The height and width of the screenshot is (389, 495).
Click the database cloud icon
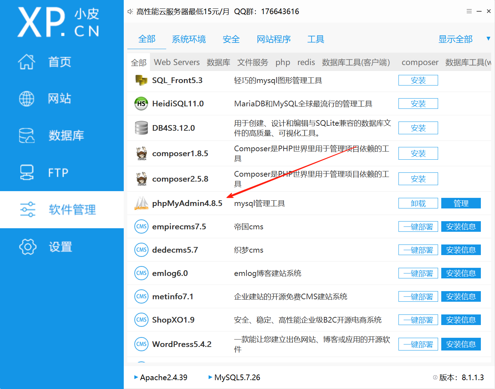(27, 135)
